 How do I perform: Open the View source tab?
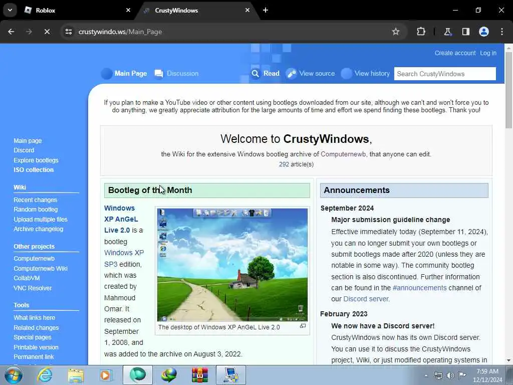[311, 74]
